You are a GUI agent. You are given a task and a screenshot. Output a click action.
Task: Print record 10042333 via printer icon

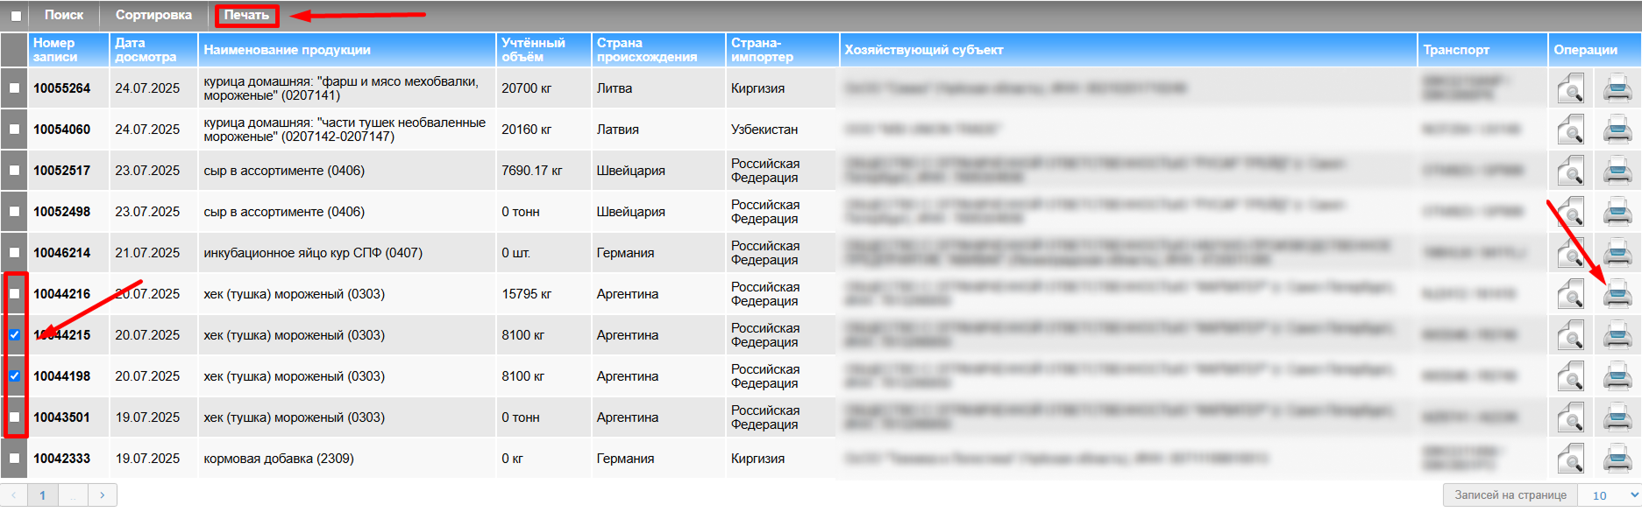(1617, 459)
